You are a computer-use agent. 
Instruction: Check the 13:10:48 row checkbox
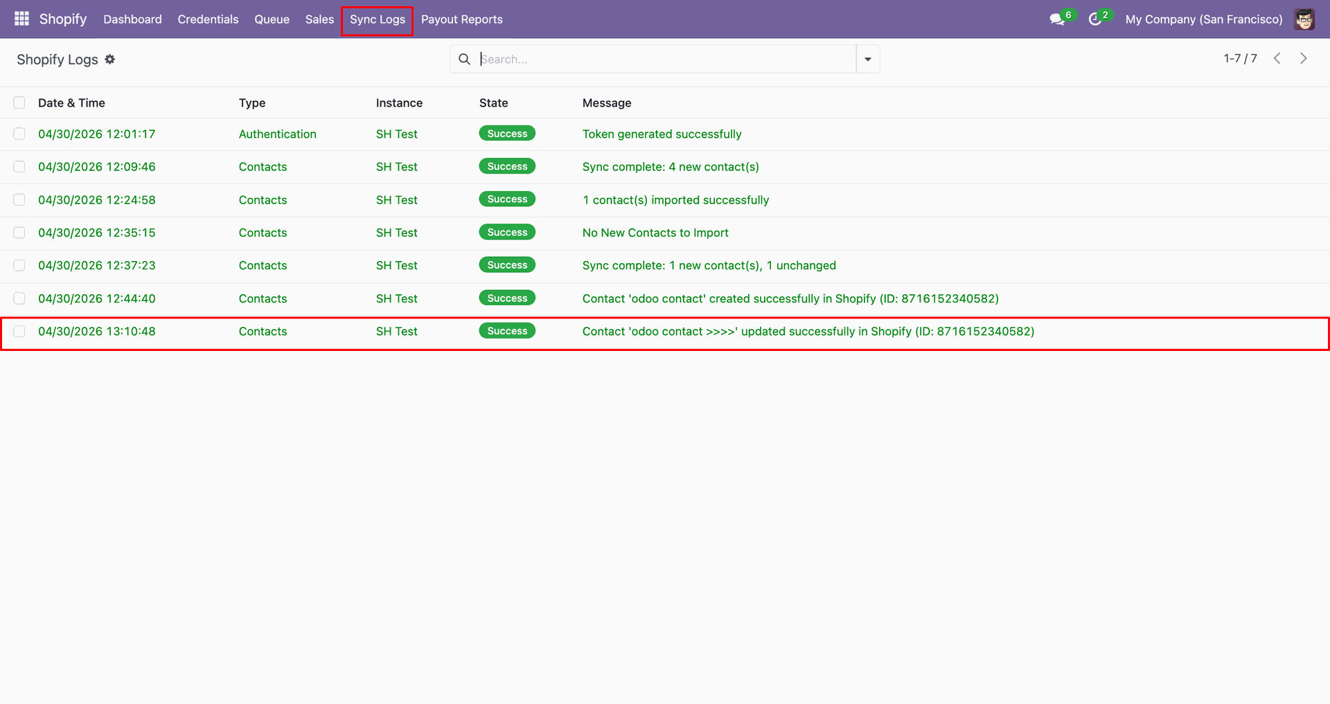pyautogui.click(x=19, y=331)
